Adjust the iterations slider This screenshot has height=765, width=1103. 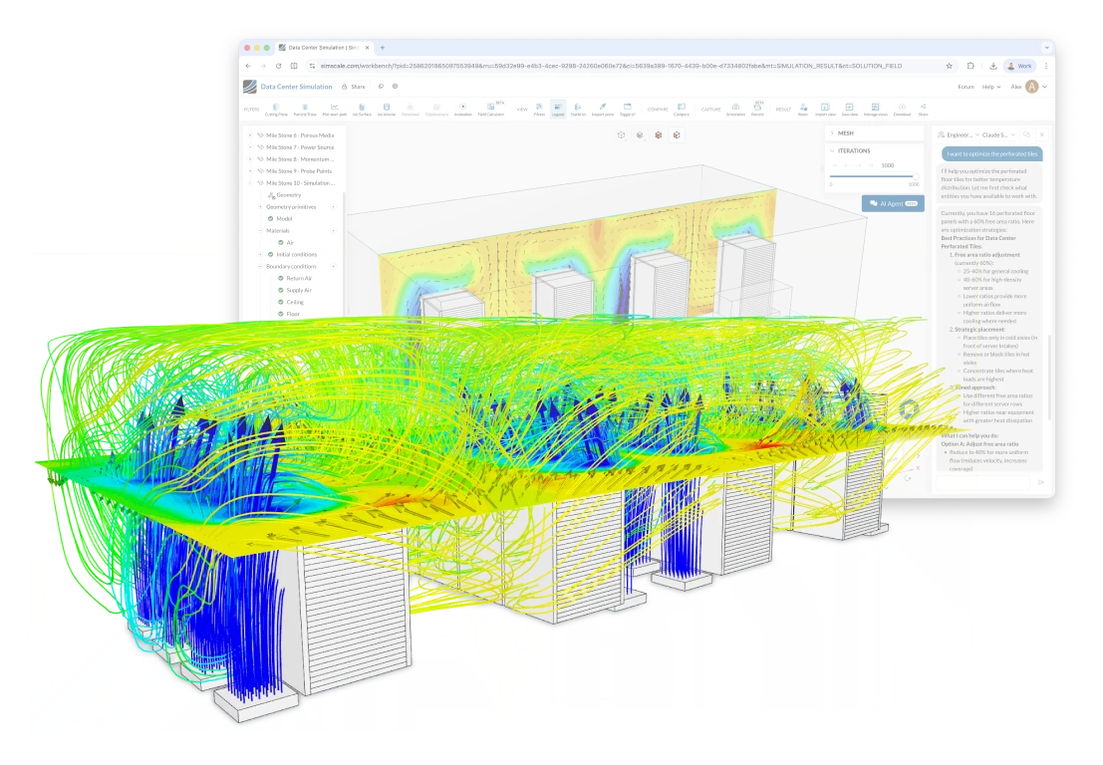(x=915, y=176)
